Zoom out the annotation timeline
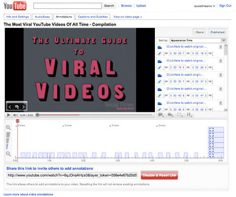The width and height of the screenshot is (236, 197). [8, 154]
